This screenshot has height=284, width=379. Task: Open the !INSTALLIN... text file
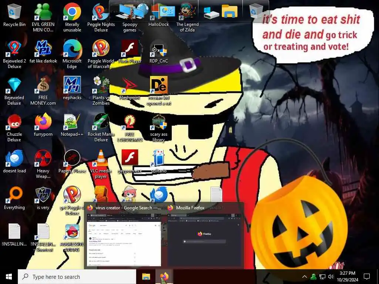coord(14,235)
